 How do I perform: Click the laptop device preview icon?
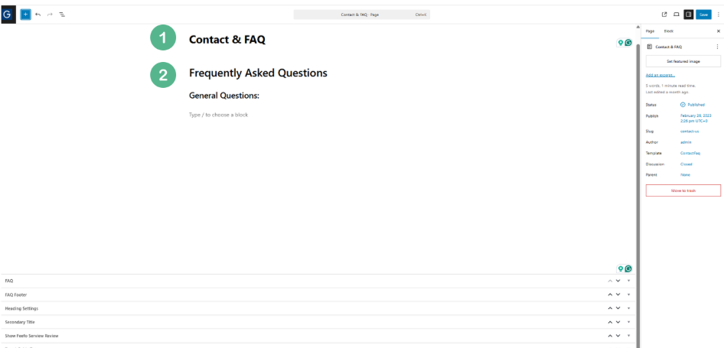(x=676, y=15)
